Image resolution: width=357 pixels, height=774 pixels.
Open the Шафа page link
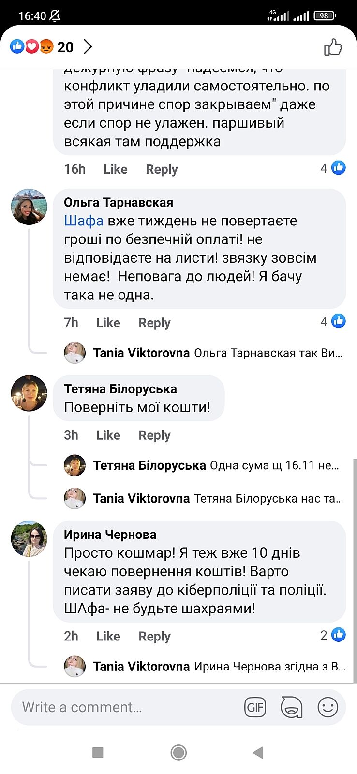point(84,221)
